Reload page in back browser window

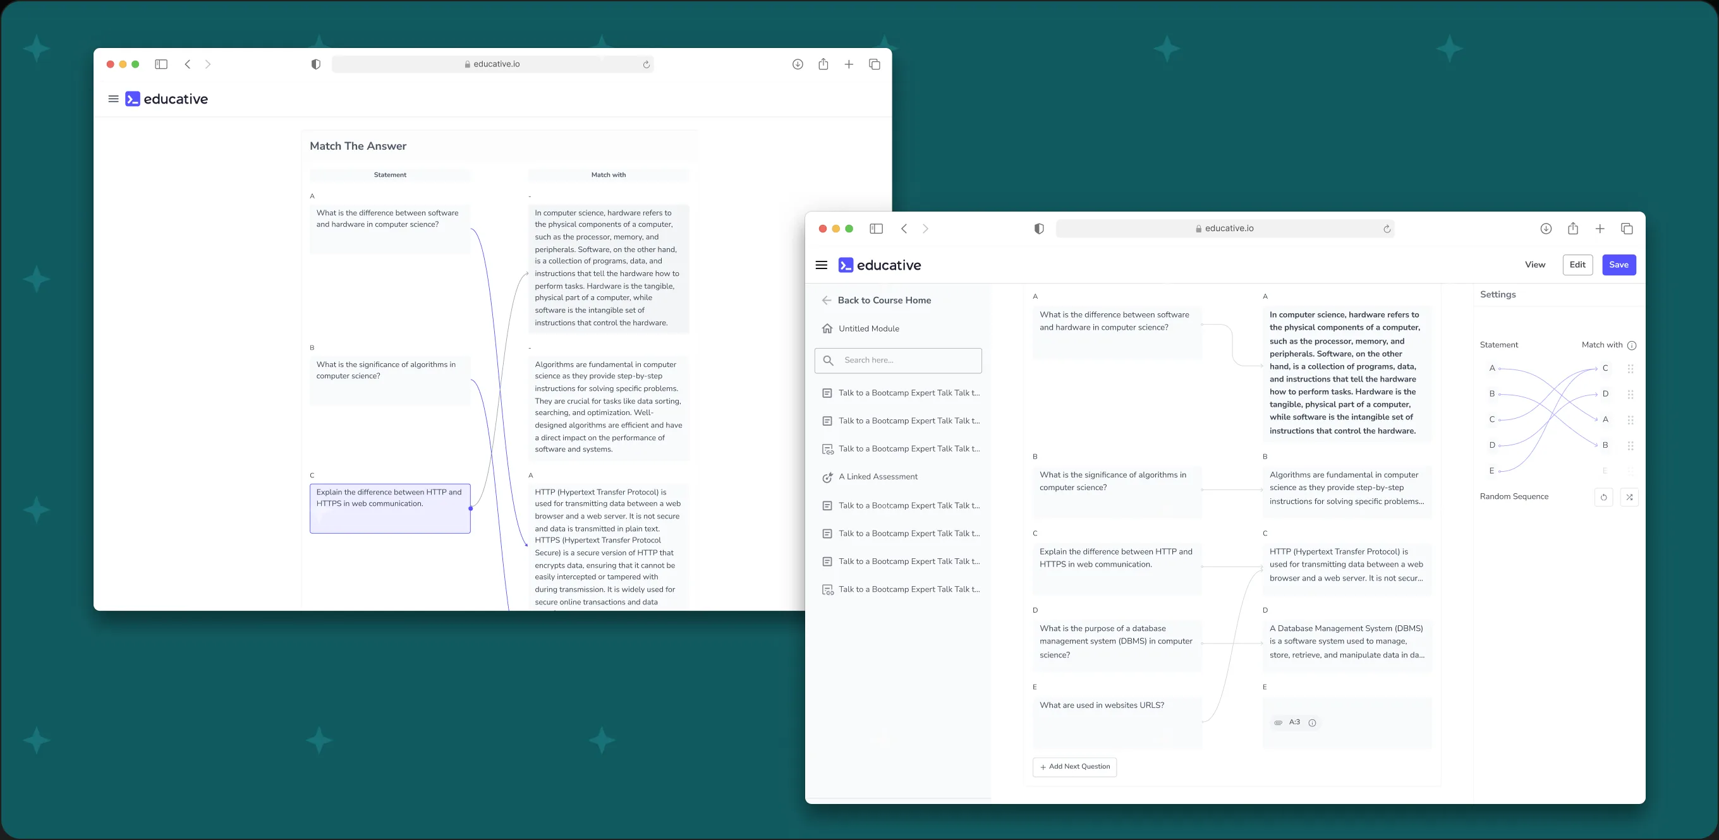(x=646, y=64)
